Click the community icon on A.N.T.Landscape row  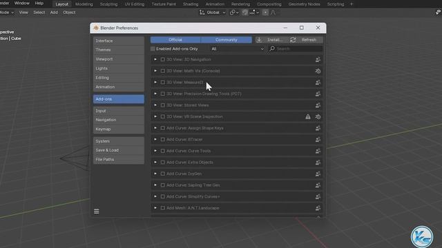pos(318,208)
